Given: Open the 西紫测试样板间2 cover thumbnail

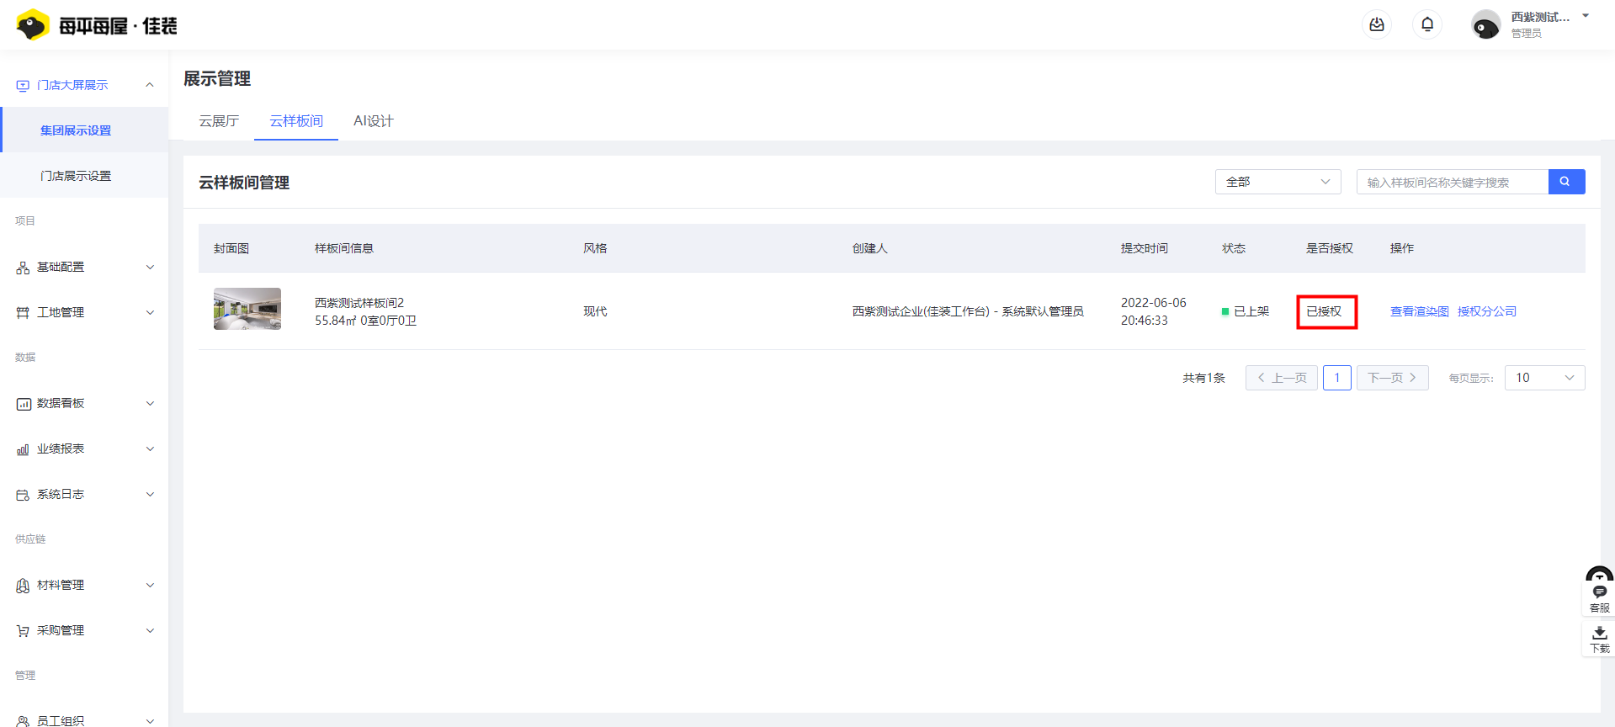Looking at the screenshot, I should pyautogui.click(x=247, y=309).
